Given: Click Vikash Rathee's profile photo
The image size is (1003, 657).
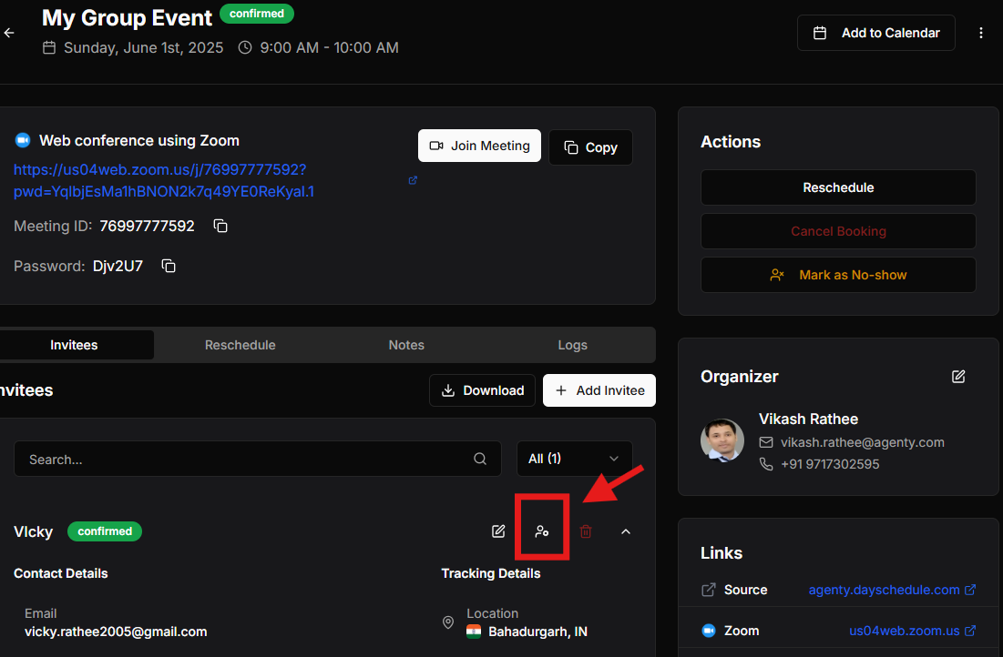Looking at the screenshot, I should click(722, 440).
